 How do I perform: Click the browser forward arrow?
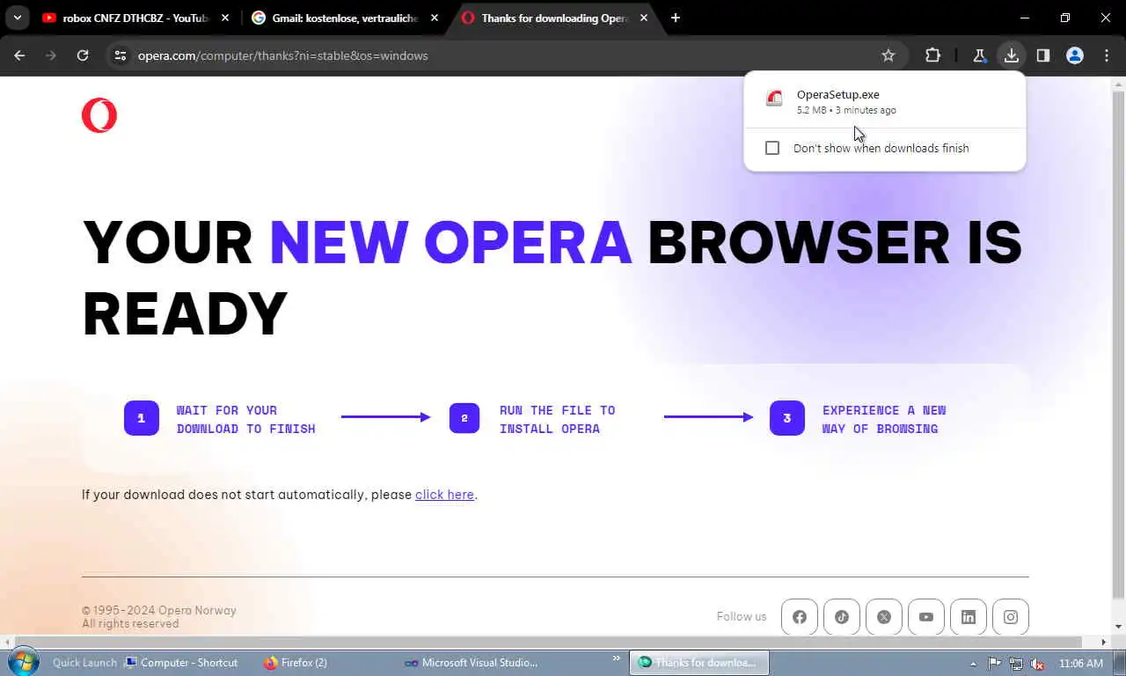pos(51,55)
